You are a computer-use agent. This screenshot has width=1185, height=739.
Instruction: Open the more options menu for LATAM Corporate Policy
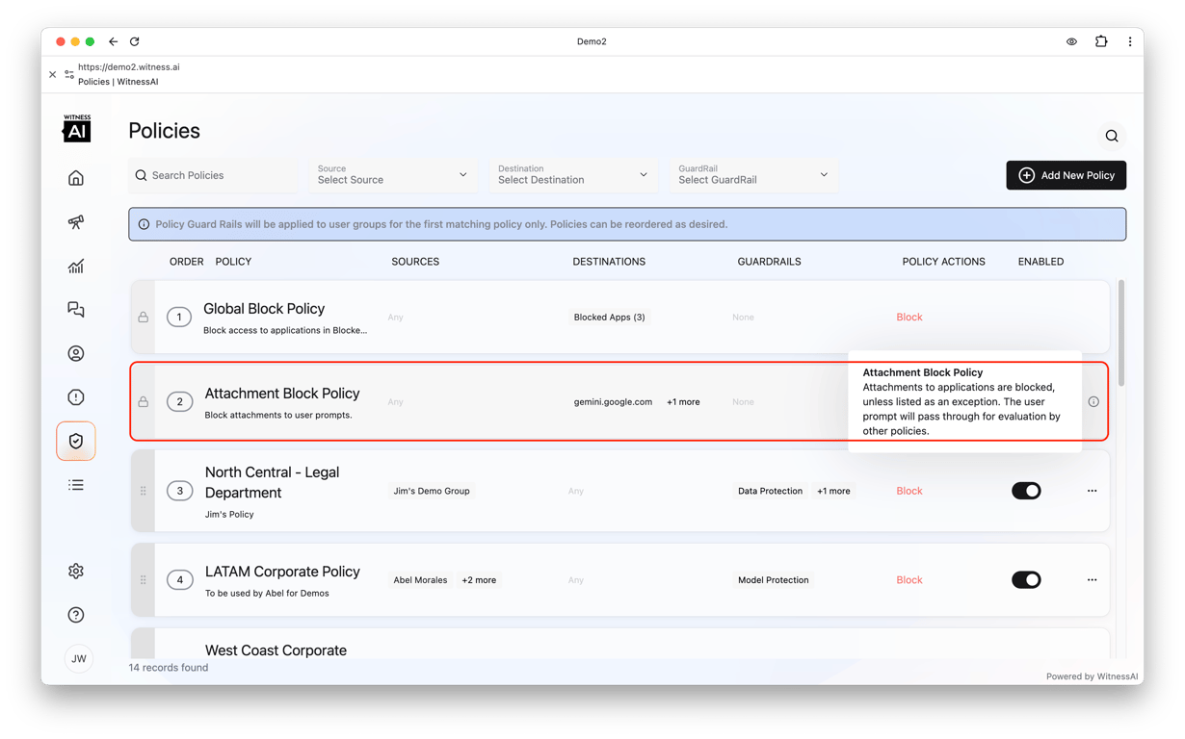[1092, 579]
